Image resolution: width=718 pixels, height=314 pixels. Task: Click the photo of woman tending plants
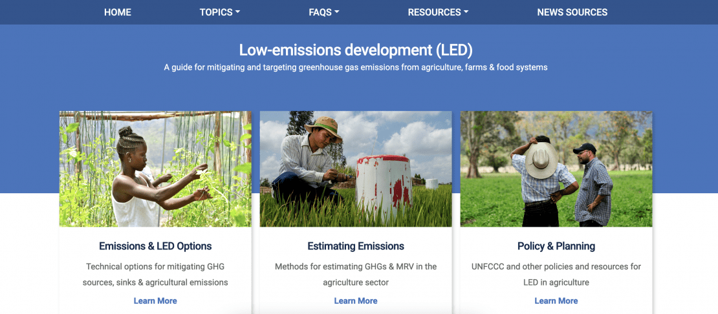click(155, 169)
